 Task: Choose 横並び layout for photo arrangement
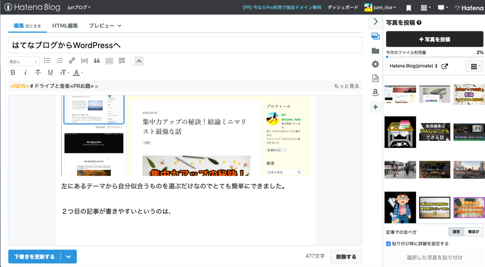(473, 232)
